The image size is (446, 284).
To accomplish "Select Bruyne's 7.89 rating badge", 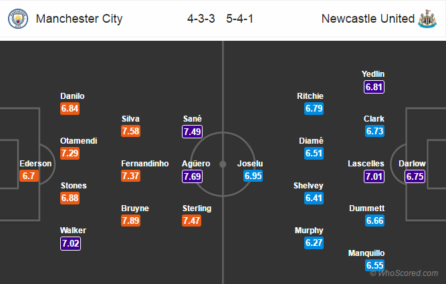I will (130, 221).
